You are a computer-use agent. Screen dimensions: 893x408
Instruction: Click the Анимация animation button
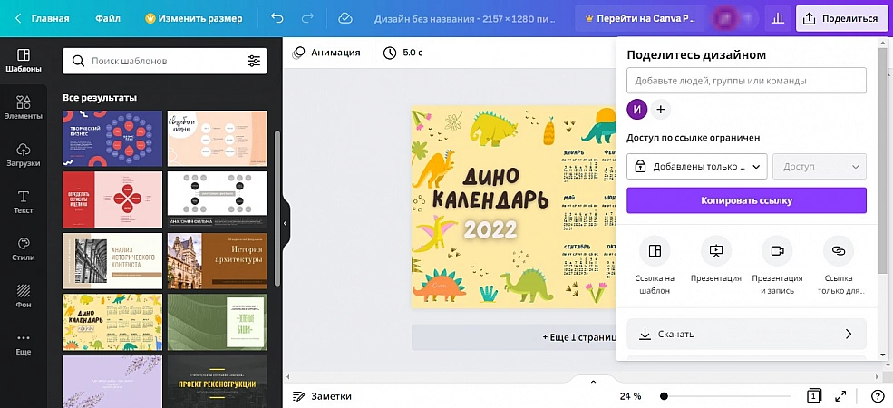326,53
